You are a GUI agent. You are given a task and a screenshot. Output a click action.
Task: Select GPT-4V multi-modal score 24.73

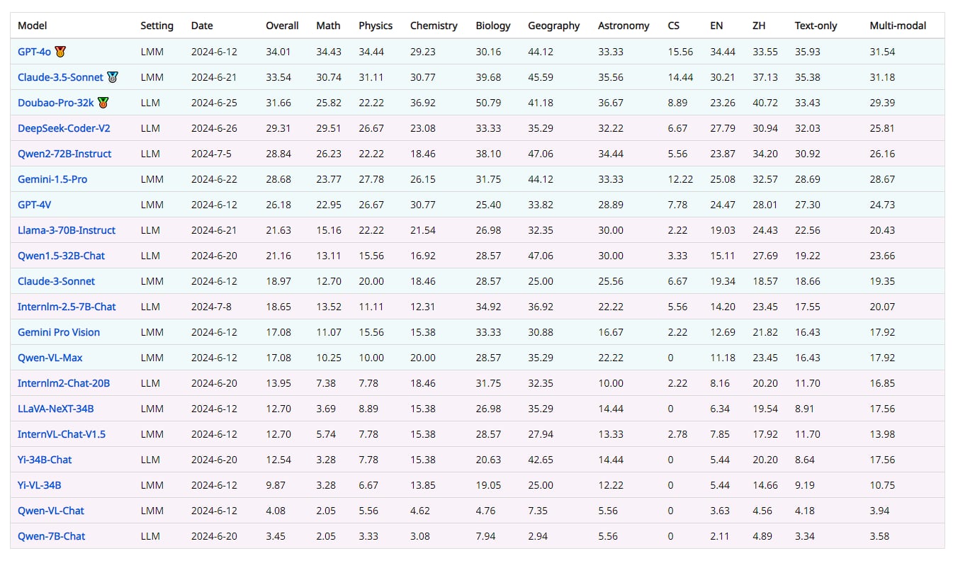882,205
